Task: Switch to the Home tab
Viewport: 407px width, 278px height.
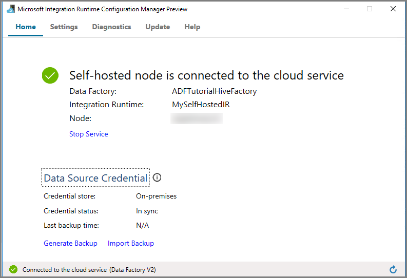Action: pos(26,27)
